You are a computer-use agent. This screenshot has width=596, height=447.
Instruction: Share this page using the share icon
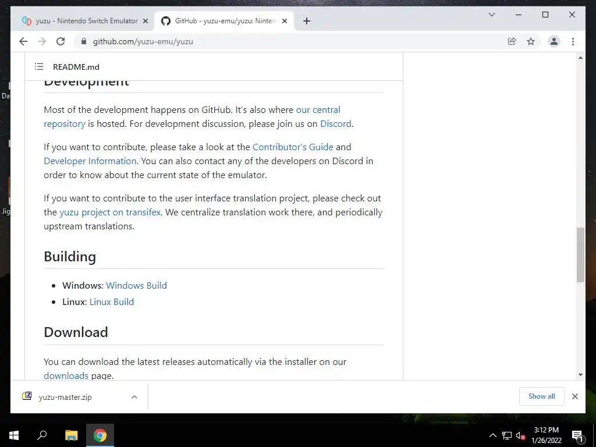coord(512,41)
